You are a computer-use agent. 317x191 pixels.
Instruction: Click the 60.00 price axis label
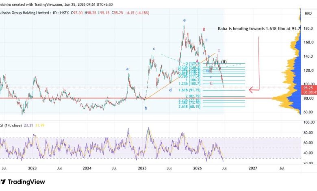[x=309, y=112]
